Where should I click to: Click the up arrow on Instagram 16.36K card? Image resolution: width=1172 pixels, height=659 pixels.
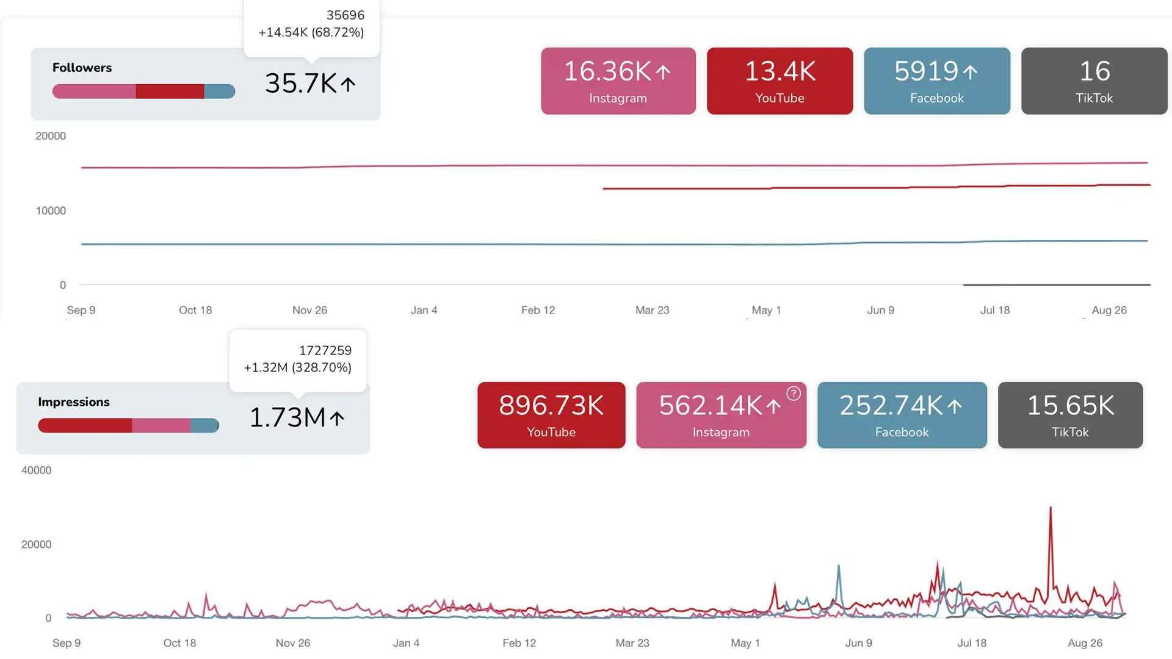pos(664,73)
